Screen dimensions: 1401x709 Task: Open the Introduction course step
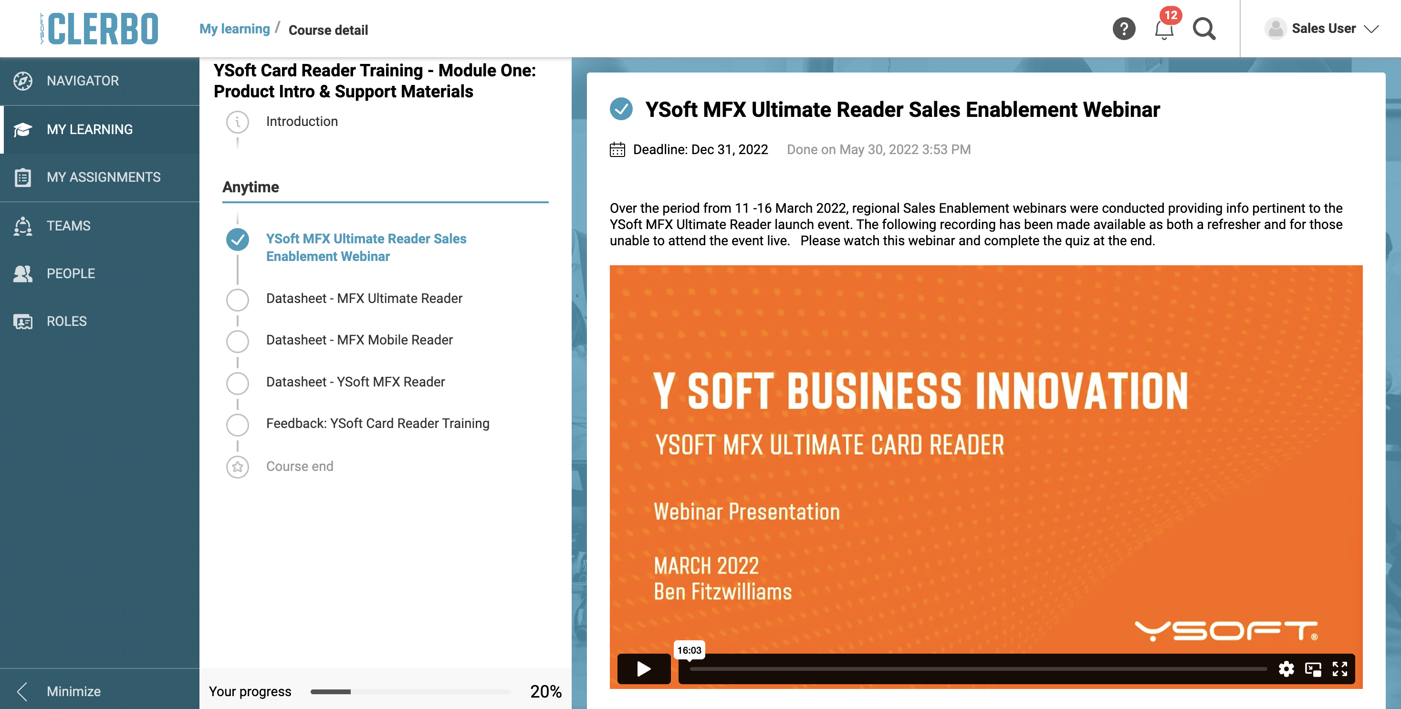point(302,121)
